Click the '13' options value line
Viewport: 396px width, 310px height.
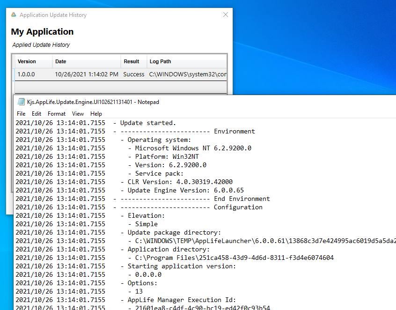click(79, 292)
